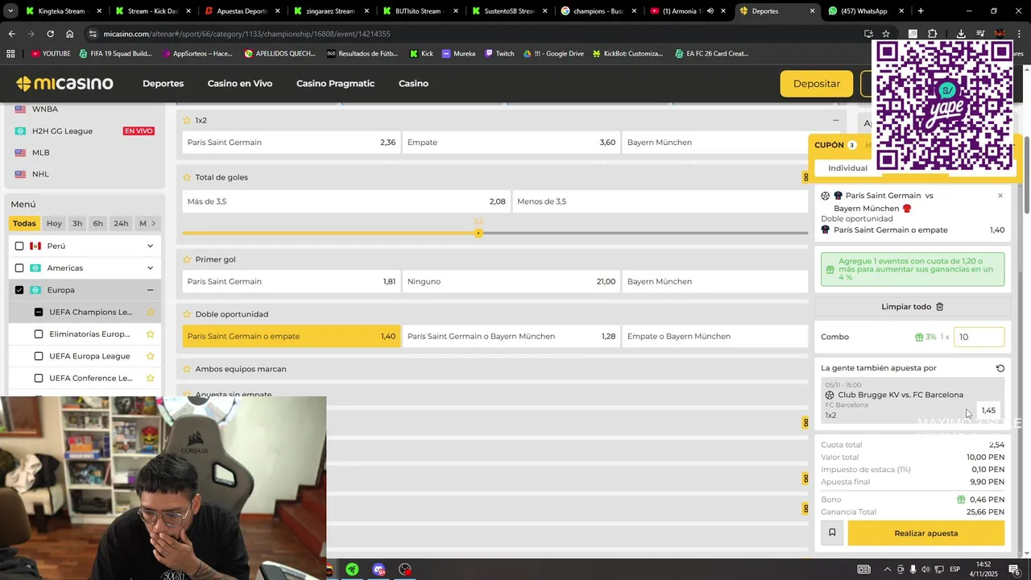
Task: Open the browser extensions puzzle icon
Action: (933, 34)
